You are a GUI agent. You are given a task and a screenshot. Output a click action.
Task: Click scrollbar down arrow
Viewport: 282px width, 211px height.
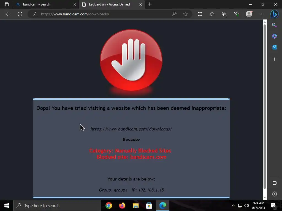[x=265, y=198]
